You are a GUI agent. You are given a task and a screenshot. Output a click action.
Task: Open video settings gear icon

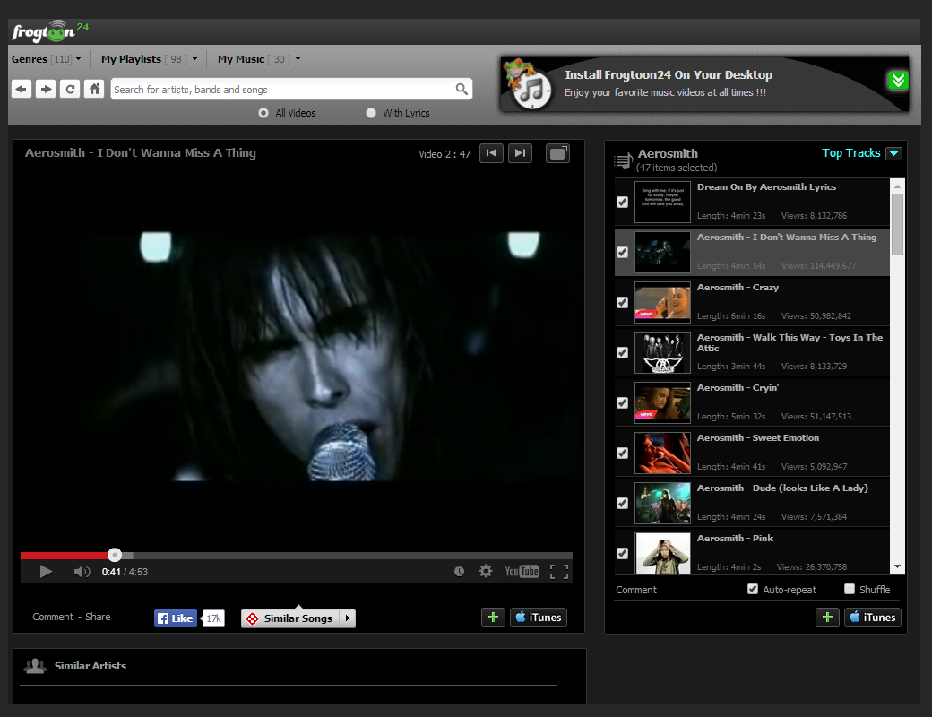coord(486,572)
